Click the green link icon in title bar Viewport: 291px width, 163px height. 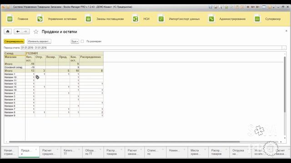(226, 7)
